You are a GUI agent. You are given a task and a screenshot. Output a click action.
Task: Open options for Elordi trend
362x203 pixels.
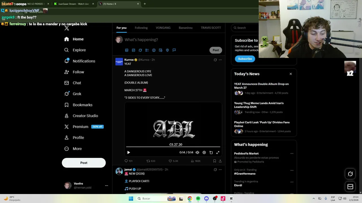(x=292, y=182)
